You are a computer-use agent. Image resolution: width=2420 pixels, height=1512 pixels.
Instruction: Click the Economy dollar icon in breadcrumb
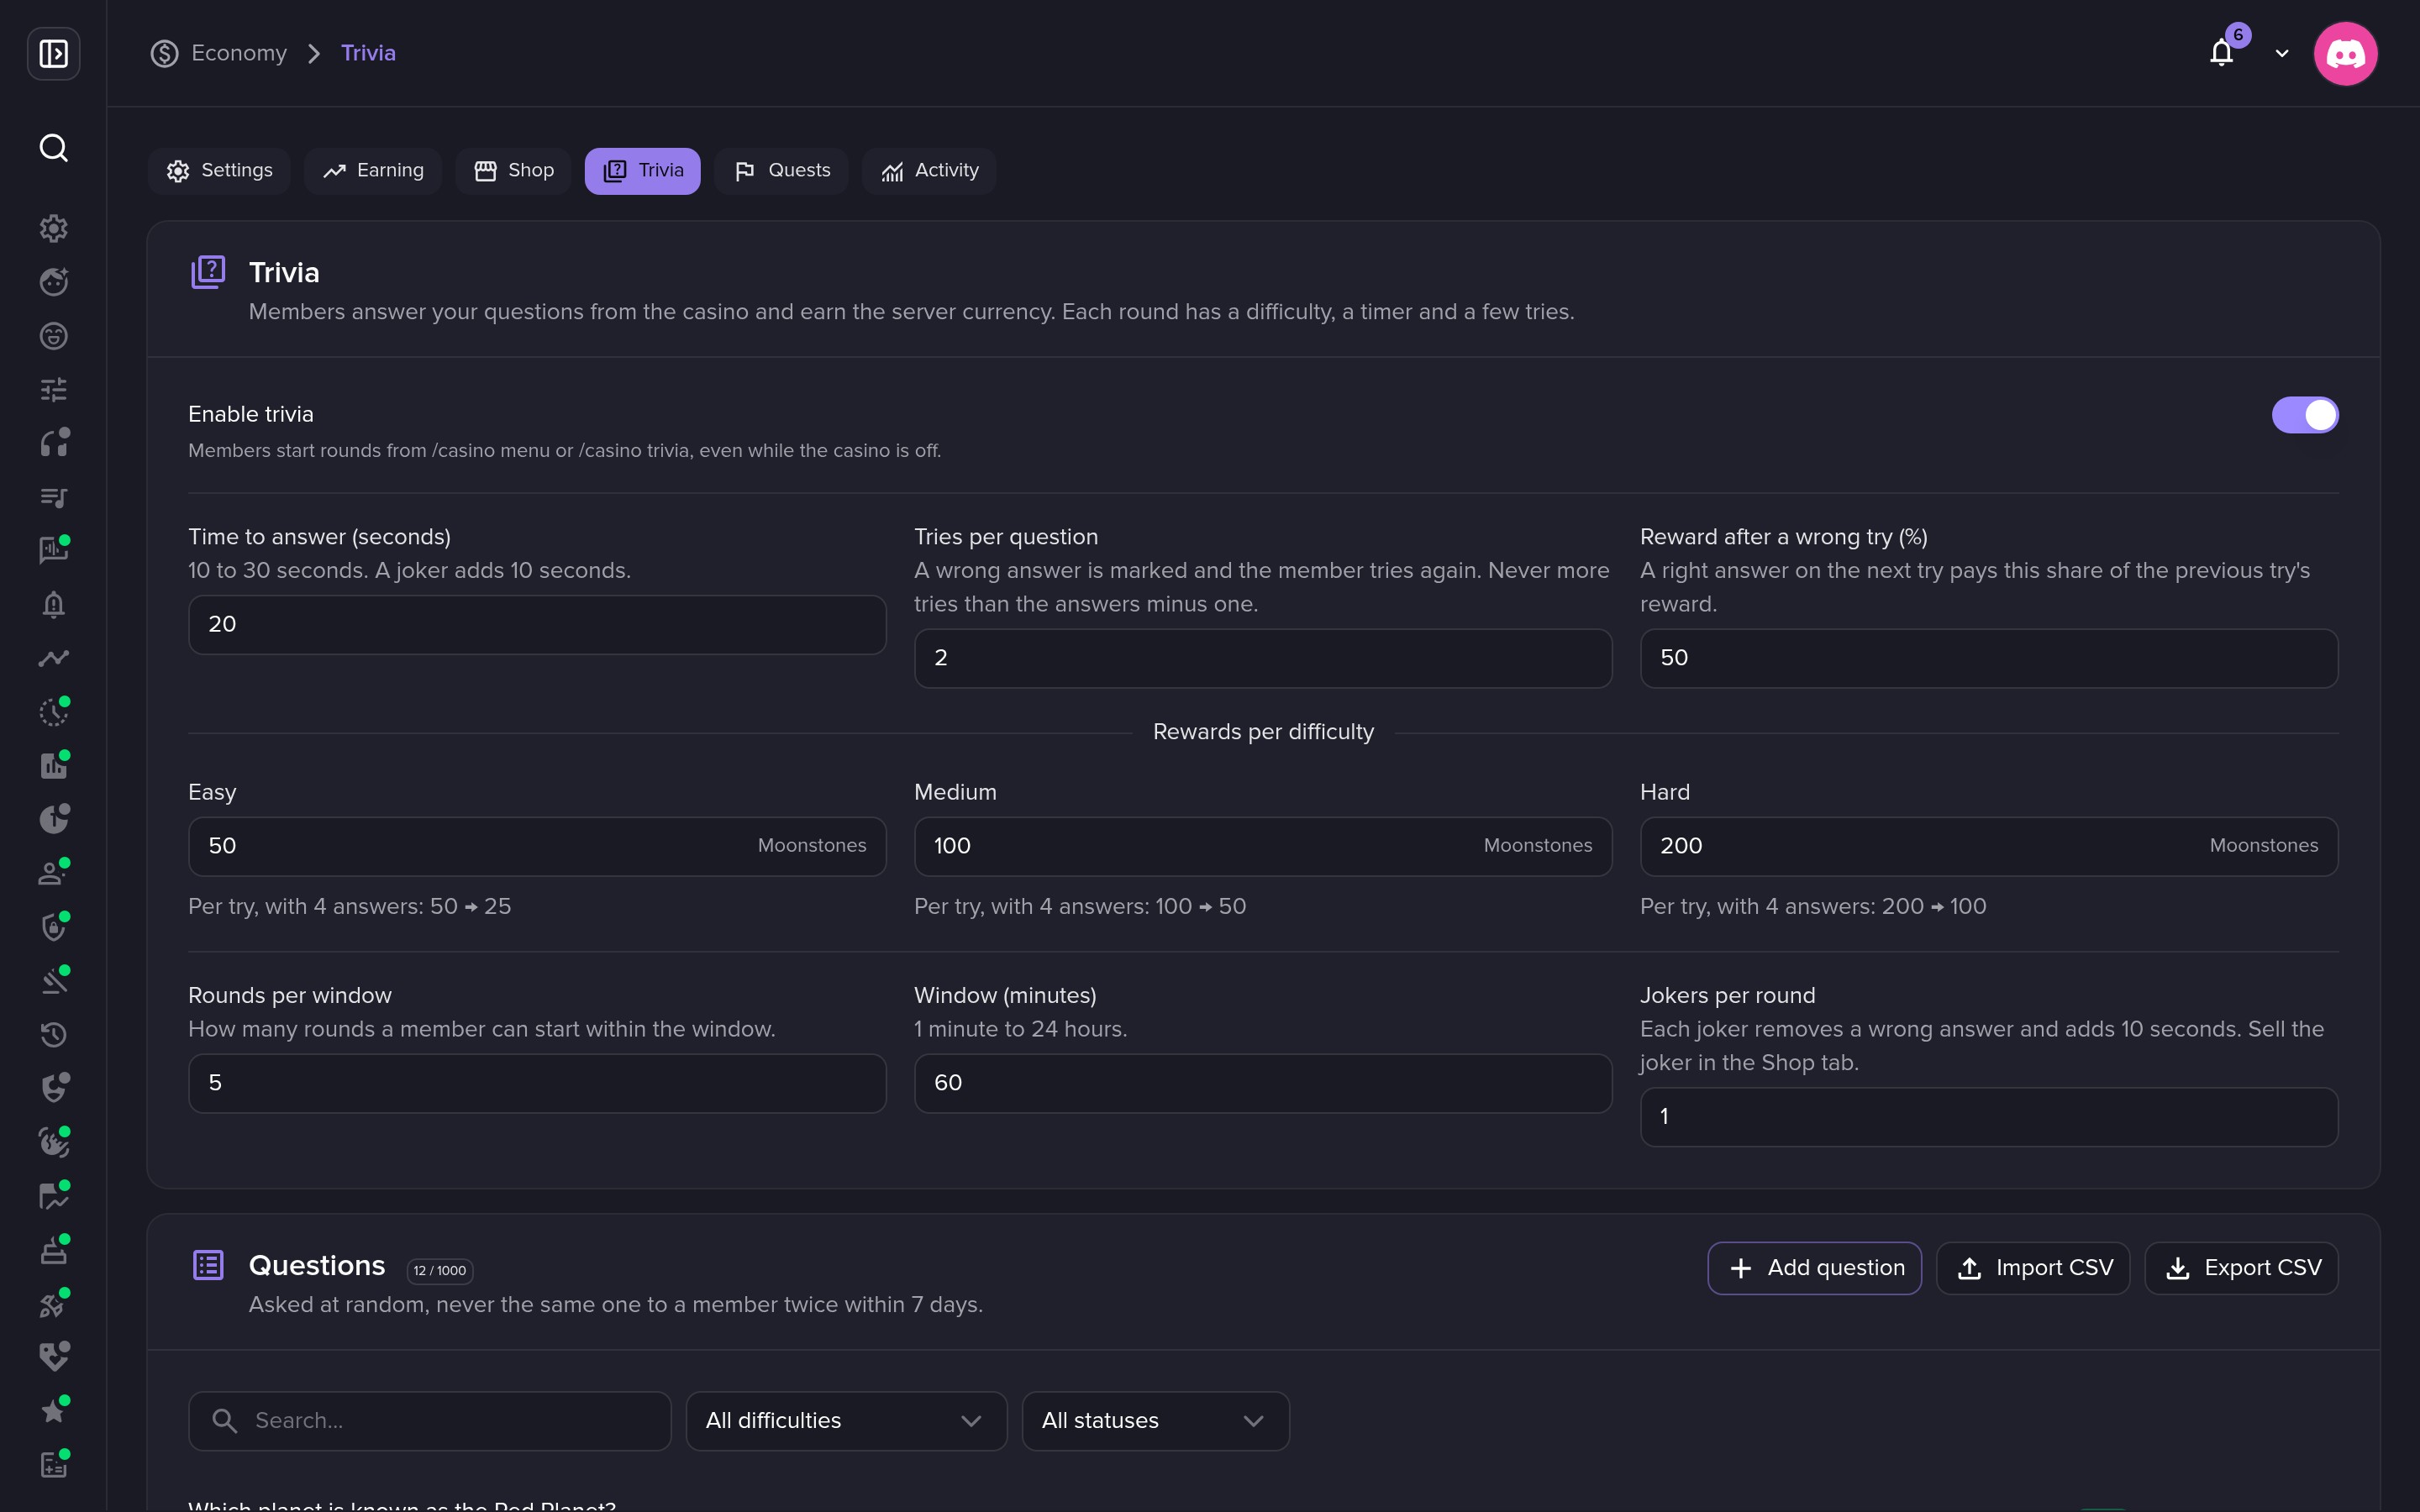coord(164,53)
